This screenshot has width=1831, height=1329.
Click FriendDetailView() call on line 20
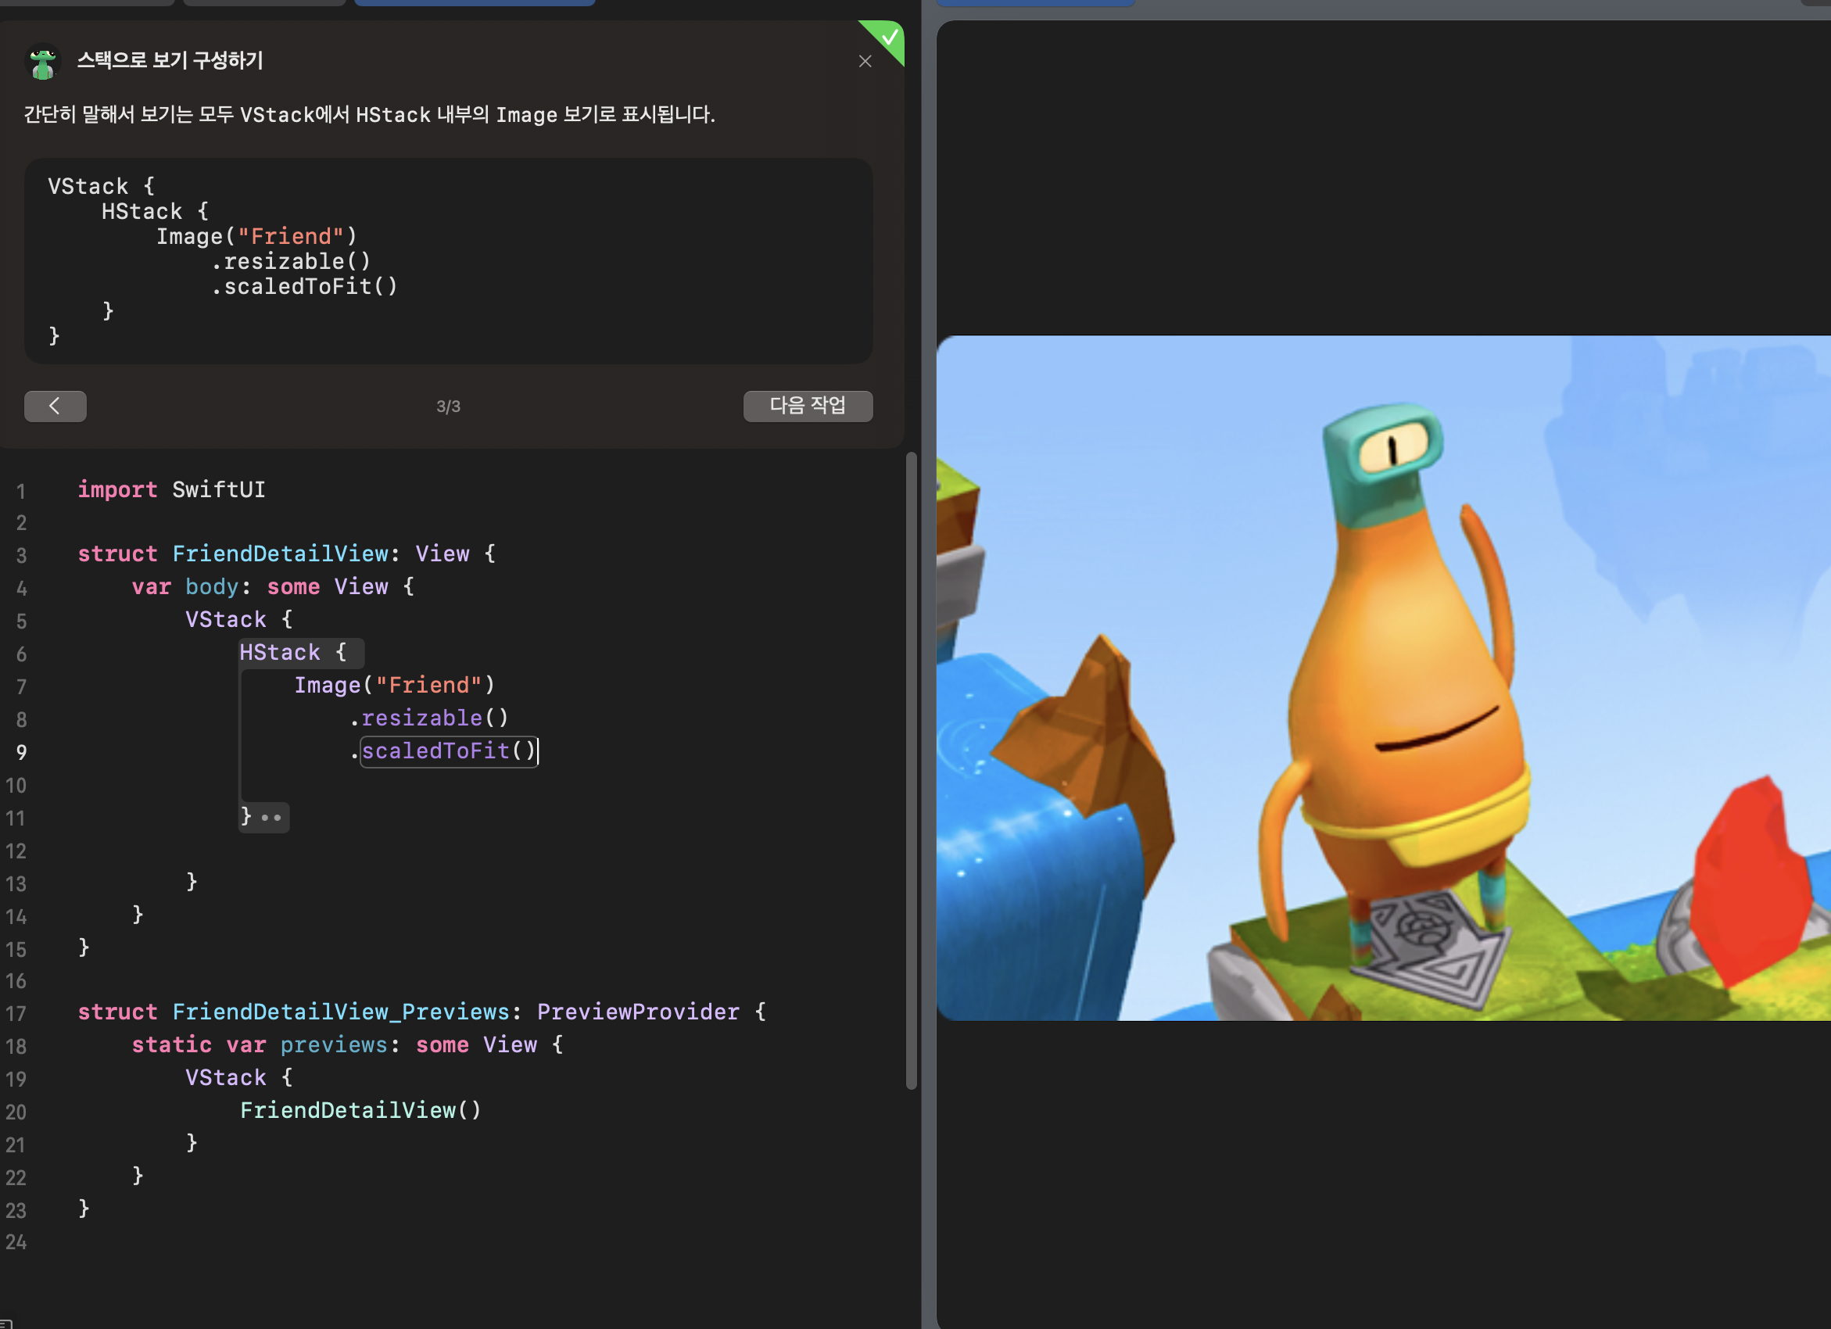click(360, 1110)
